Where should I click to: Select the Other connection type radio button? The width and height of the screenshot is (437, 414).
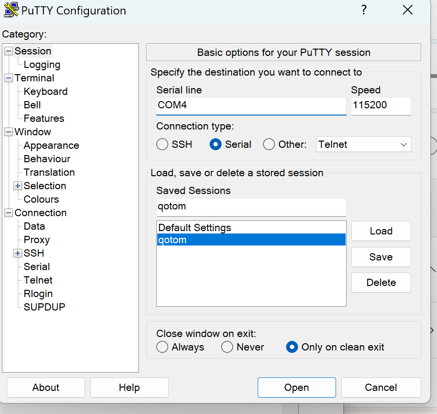pyautogui.click(x=269, y=144)
